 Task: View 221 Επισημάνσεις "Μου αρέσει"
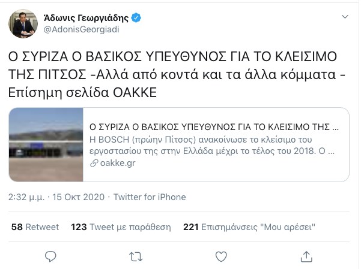(249, 227)
